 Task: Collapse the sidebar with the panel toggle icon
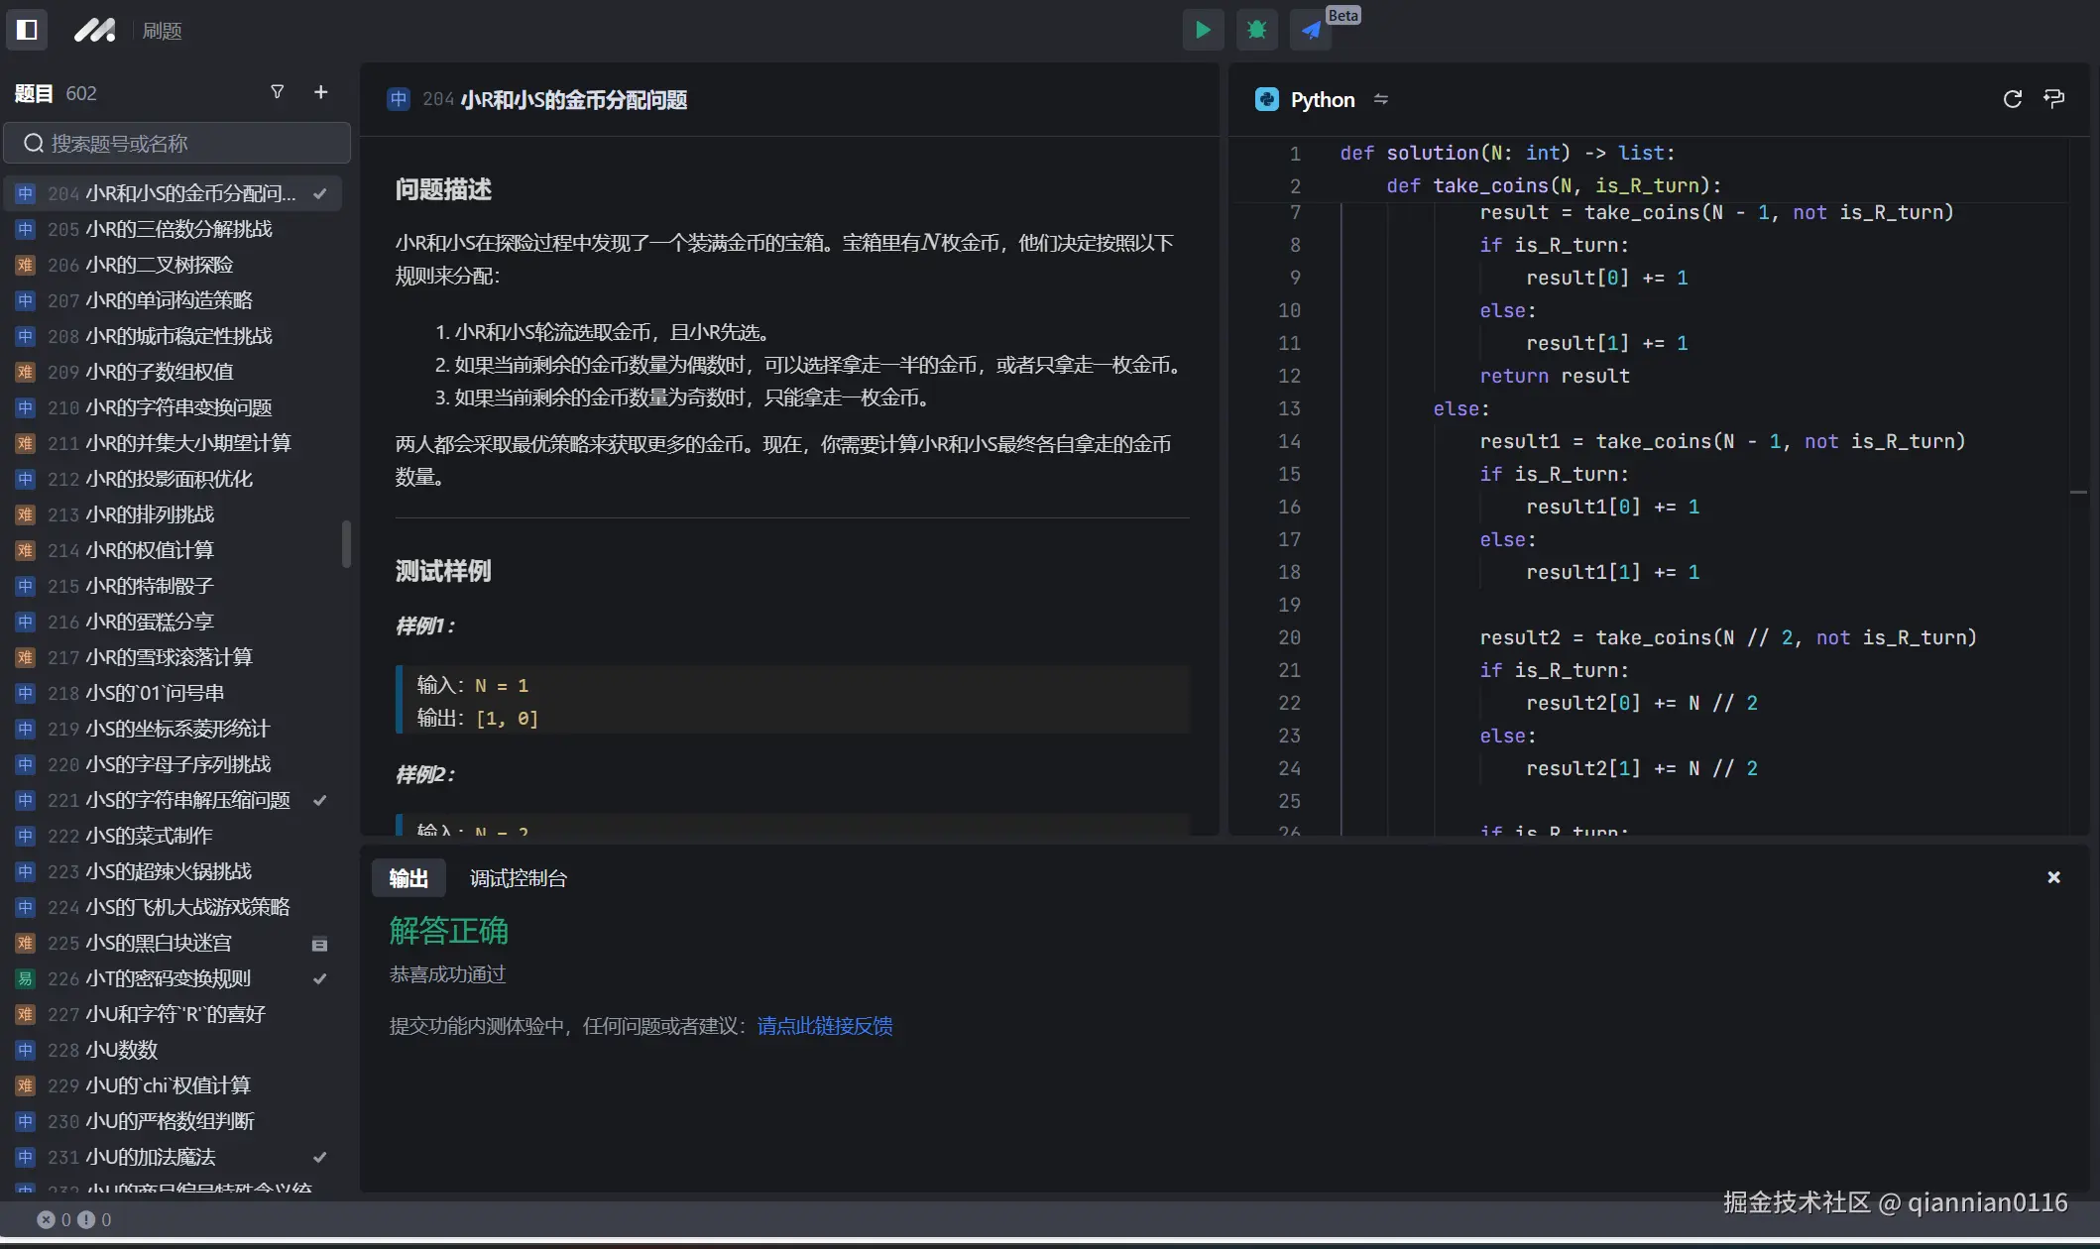tap(27, 30)
